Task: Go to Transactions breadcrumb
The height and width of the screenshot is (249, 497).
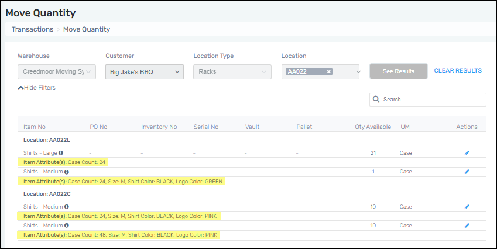Action: tap(32, 29)
